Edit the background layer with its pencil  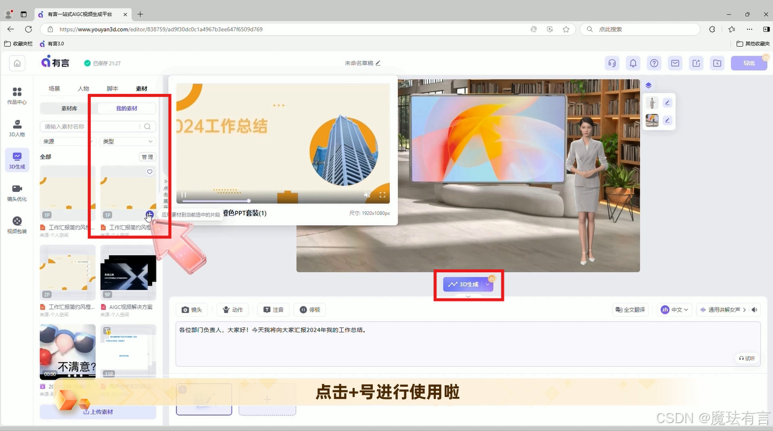tap(668, 120)
